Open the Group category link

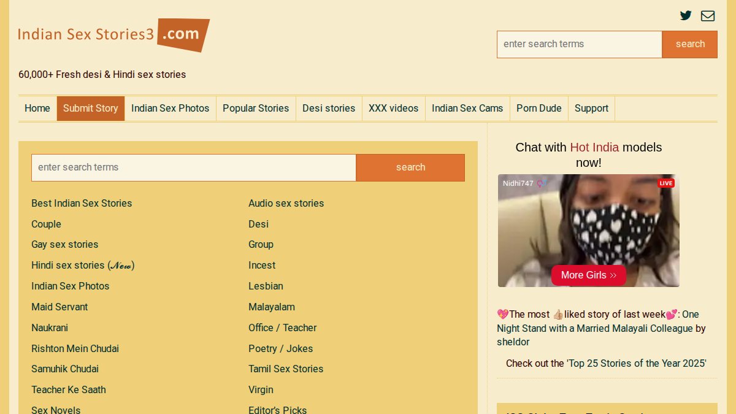[x=261, y=245]
